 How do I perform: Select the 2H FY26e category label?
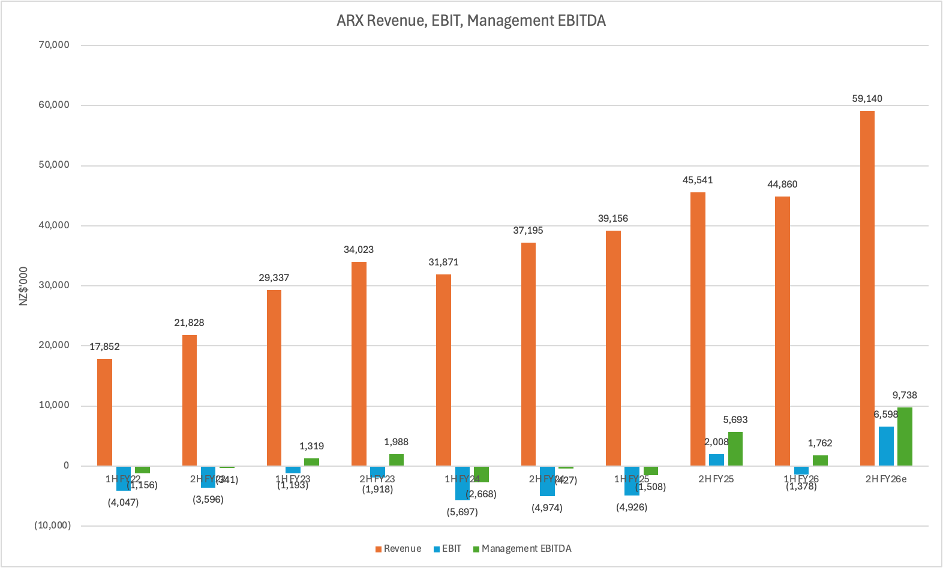[x=886, y=479]
